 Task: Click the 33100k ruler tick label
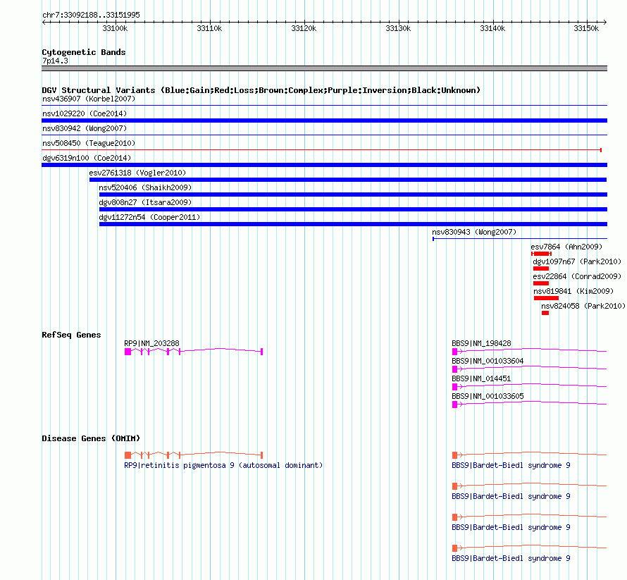115,28
